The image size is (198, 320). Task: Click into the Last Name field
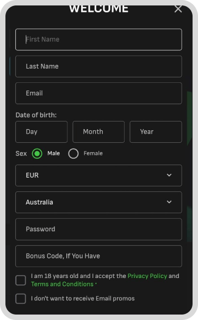pyautogui.click(x=98, y=67)
